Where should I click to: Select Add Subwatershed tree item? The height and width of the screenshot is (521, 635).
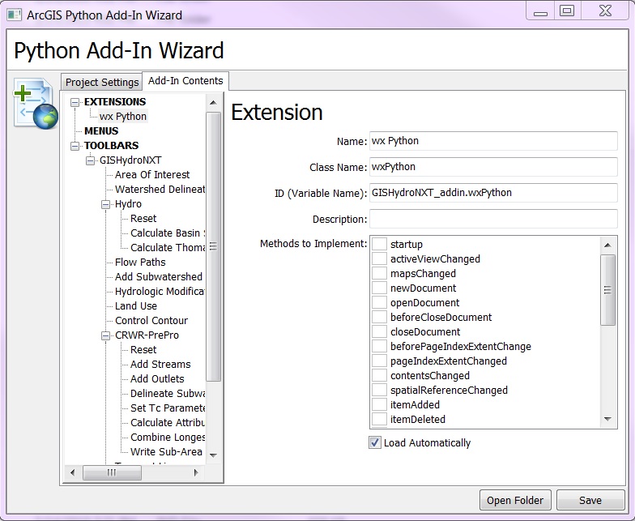point(159,277)
